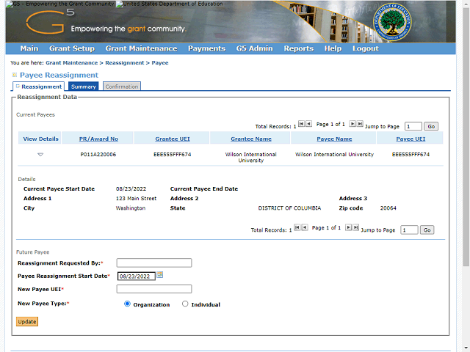Open the Help menu

pos(333,48)
